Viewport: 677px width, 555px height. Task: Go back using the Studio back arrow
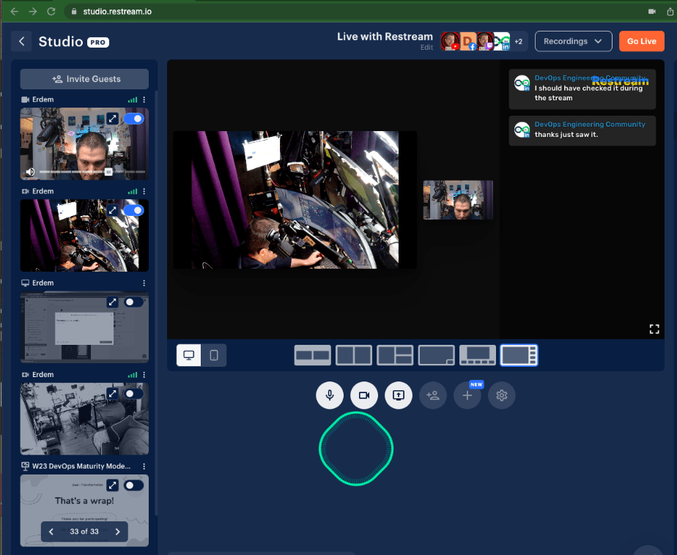(21, 42)
